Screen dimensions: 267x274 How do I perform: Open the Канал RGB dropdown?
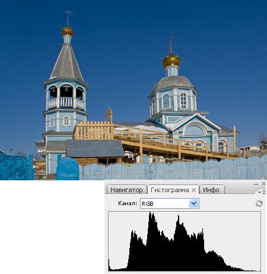170,203
